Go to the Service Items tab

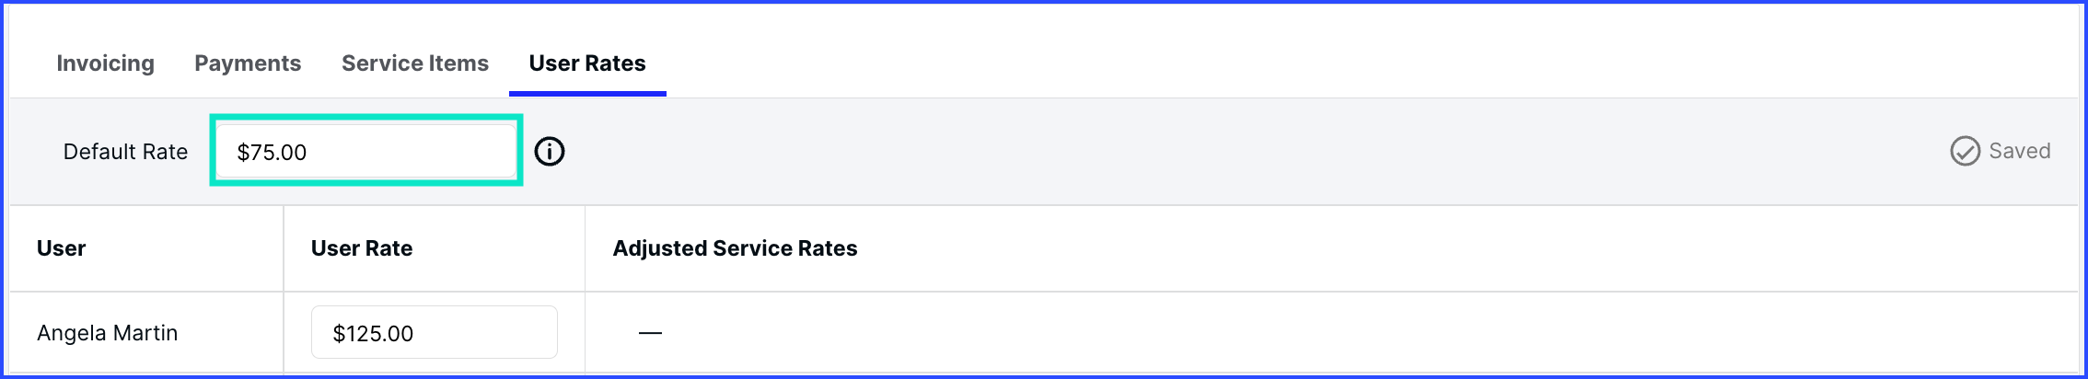tap(415, 63)
